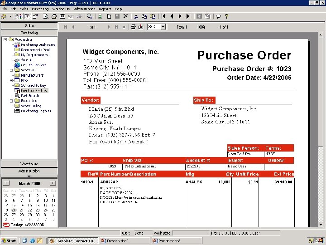
Task: Go to previous record in main toolbar
Action: pyautogui.click(x=172, y=16)
